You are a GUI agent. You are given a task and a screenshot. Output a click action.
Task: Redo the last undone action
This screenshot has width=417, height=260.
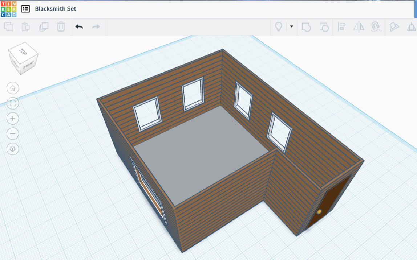[x=96, y=26]
